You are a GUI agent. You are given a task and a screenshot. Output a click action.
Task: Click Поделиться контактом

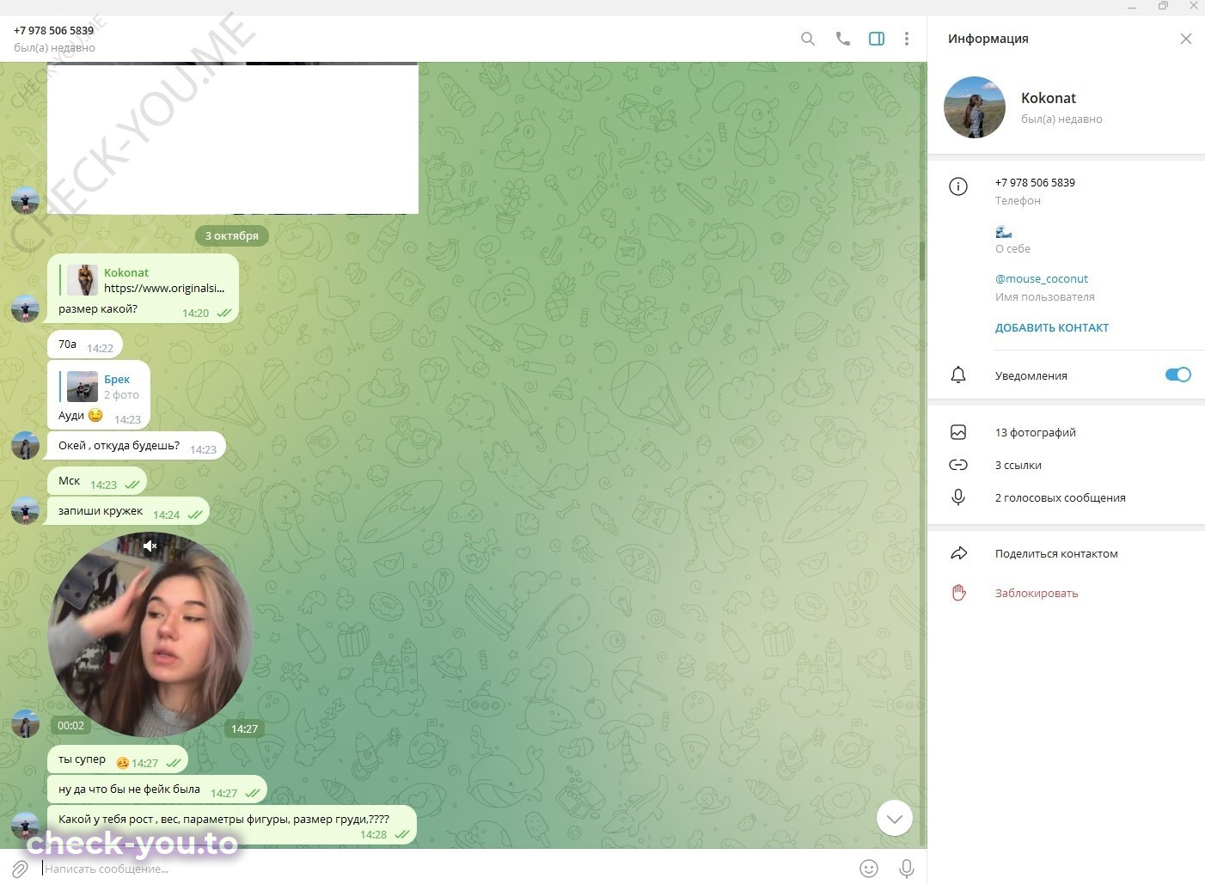coord(1056,553)
